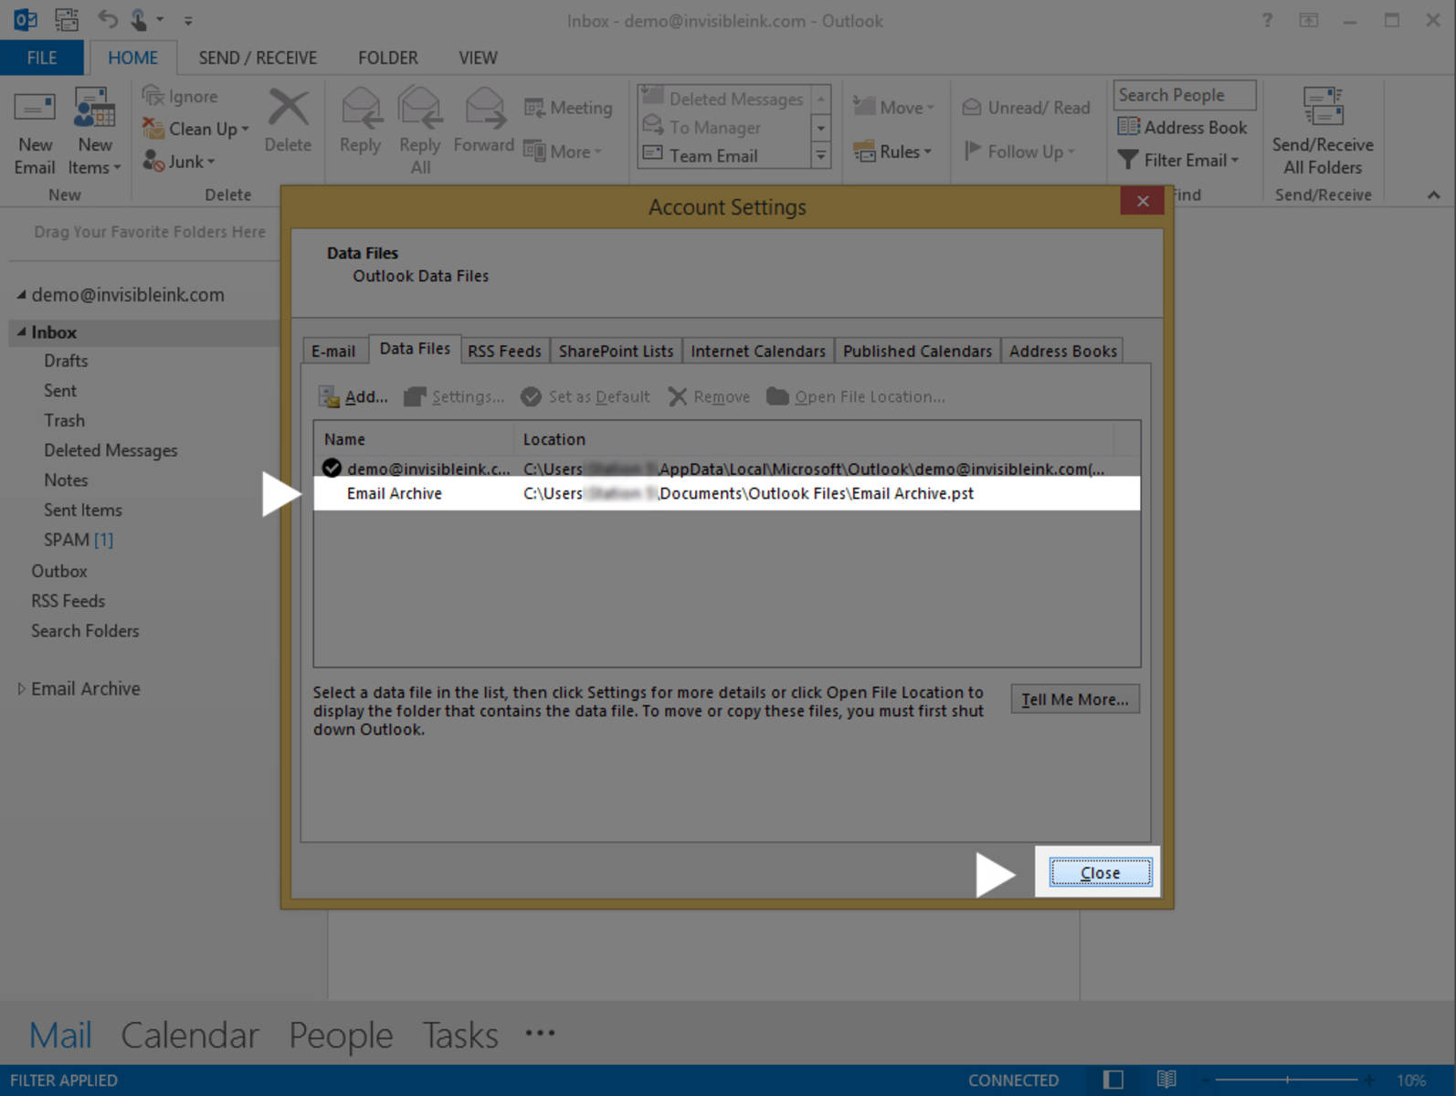
Task: Click the Undo icon in Quick Access Toolbar
Action: pos(108,19)
